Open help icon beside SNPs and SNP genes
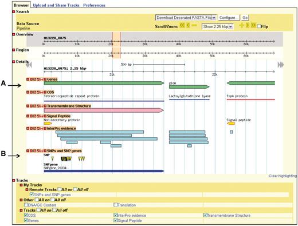Screen dimensions: 298x226 [45, 151]
